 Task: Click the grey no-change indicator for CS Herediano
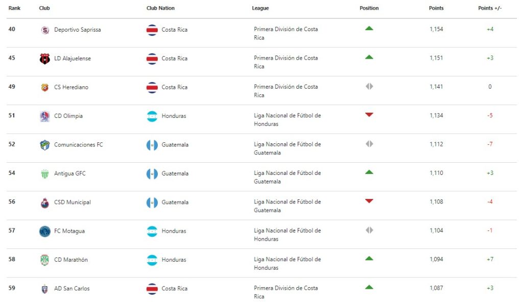click(x=369, y=87)
